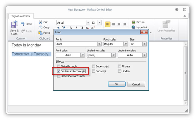Click the grow font icon

(64, 27)
